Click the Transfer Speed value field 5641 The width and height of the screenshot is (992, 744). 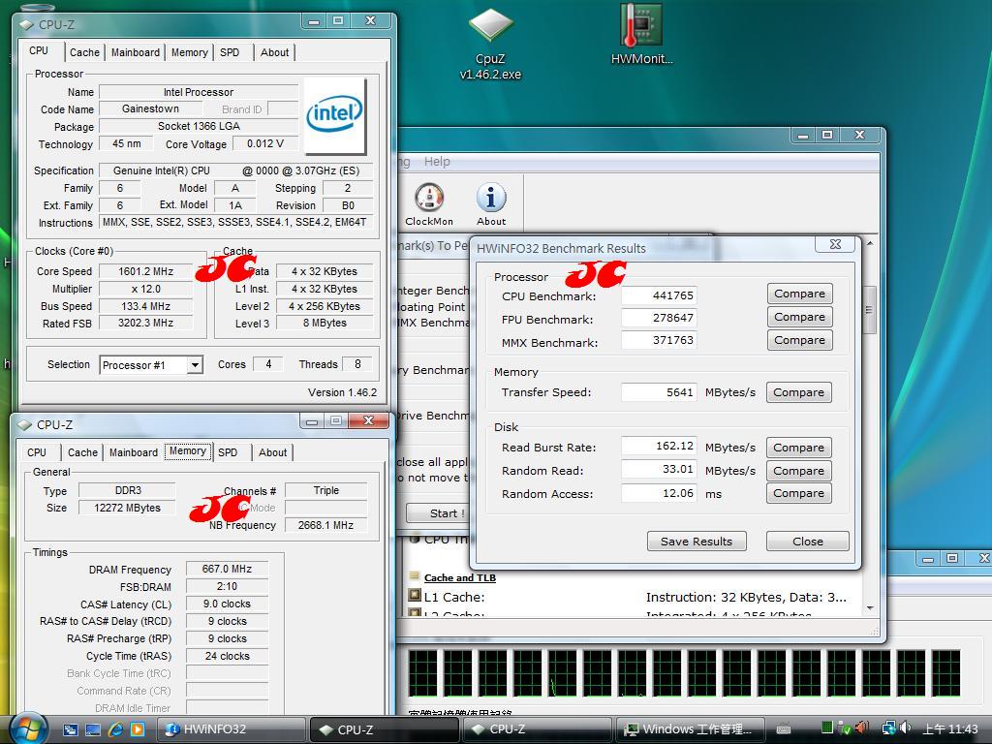(x=659, y=392)
